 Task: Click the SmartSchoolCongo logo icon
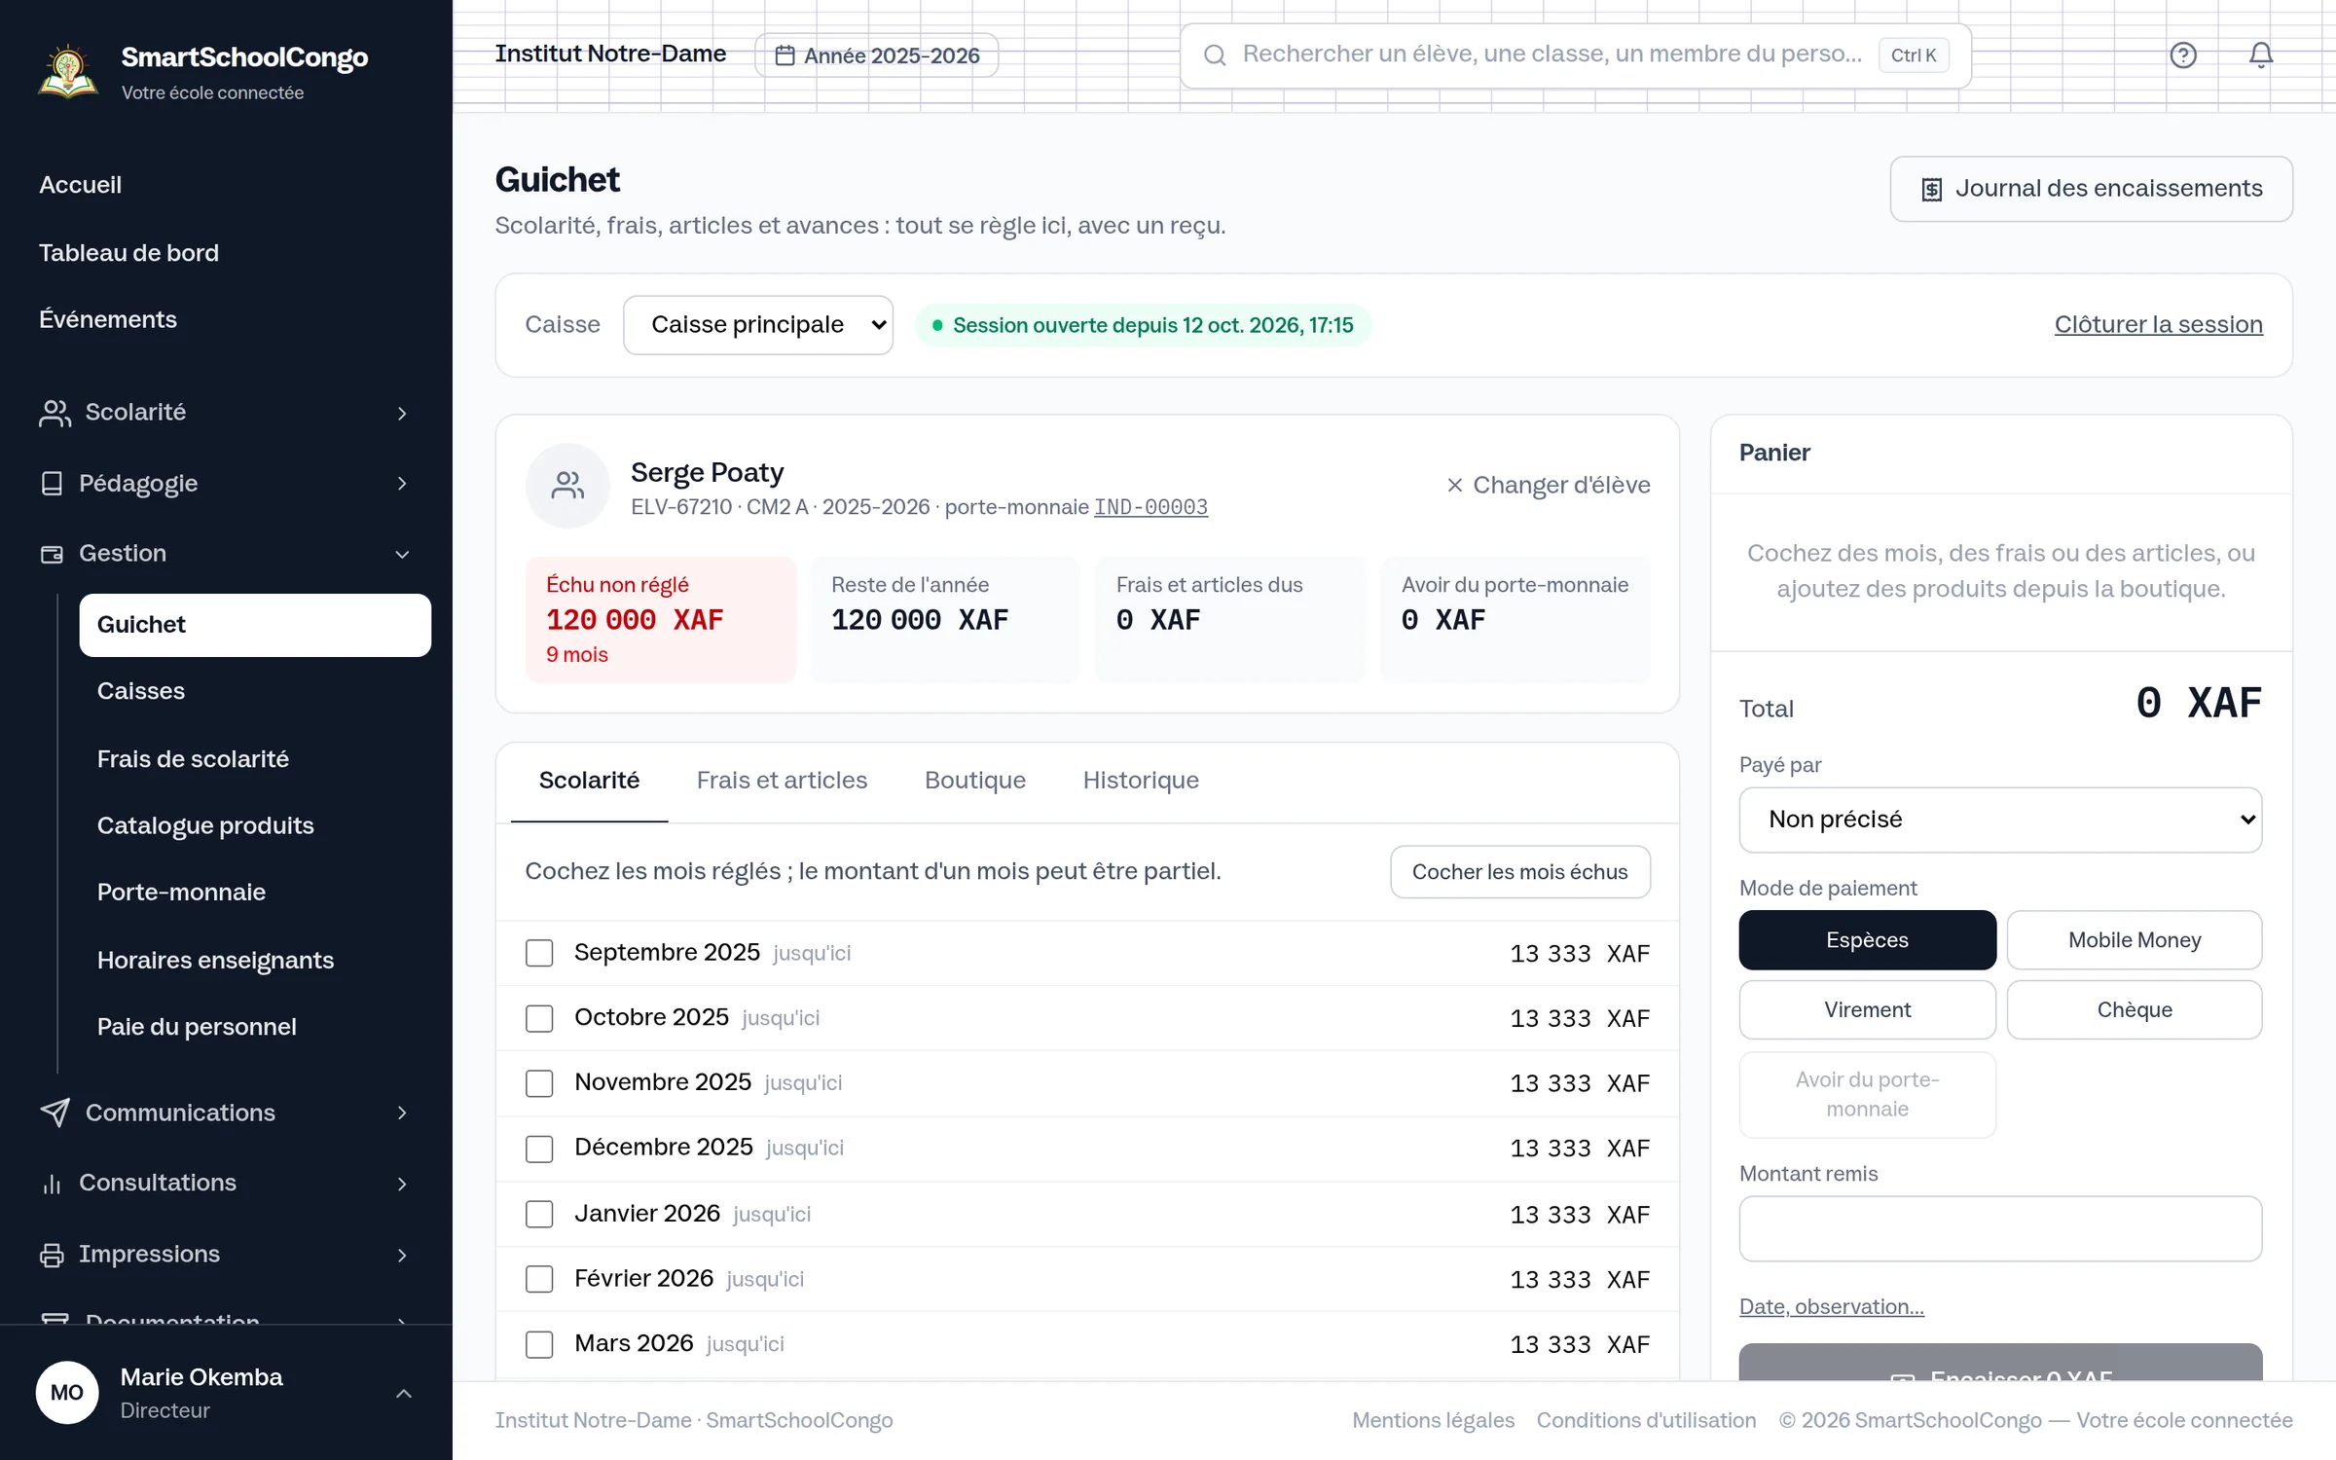pos(67,72)
